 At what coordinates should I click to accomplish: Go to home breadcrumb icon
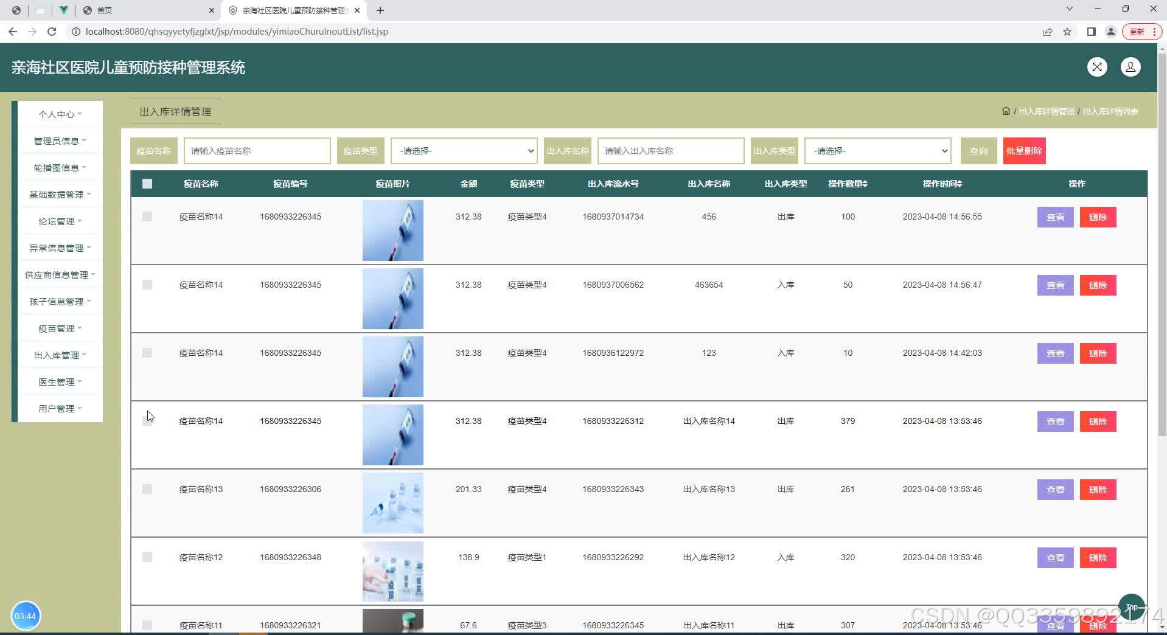pos(1006,111)
